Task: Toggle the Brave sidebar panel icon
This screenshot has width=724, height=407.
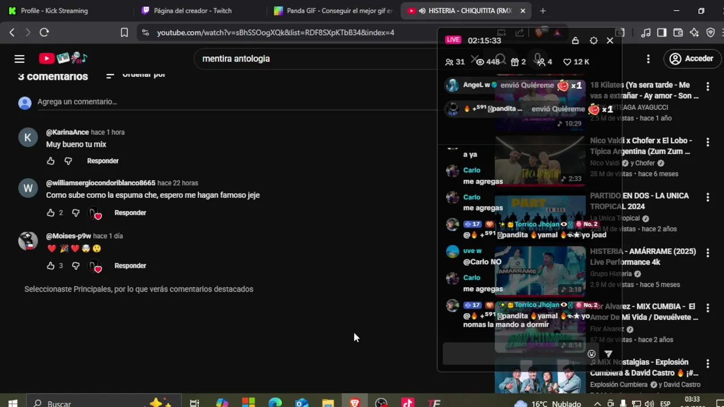Action: pyautogui.click(x=662, y=33)
